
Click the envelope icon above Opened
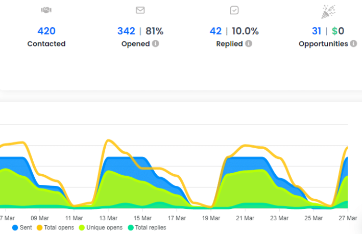click(x=140, y=10)
